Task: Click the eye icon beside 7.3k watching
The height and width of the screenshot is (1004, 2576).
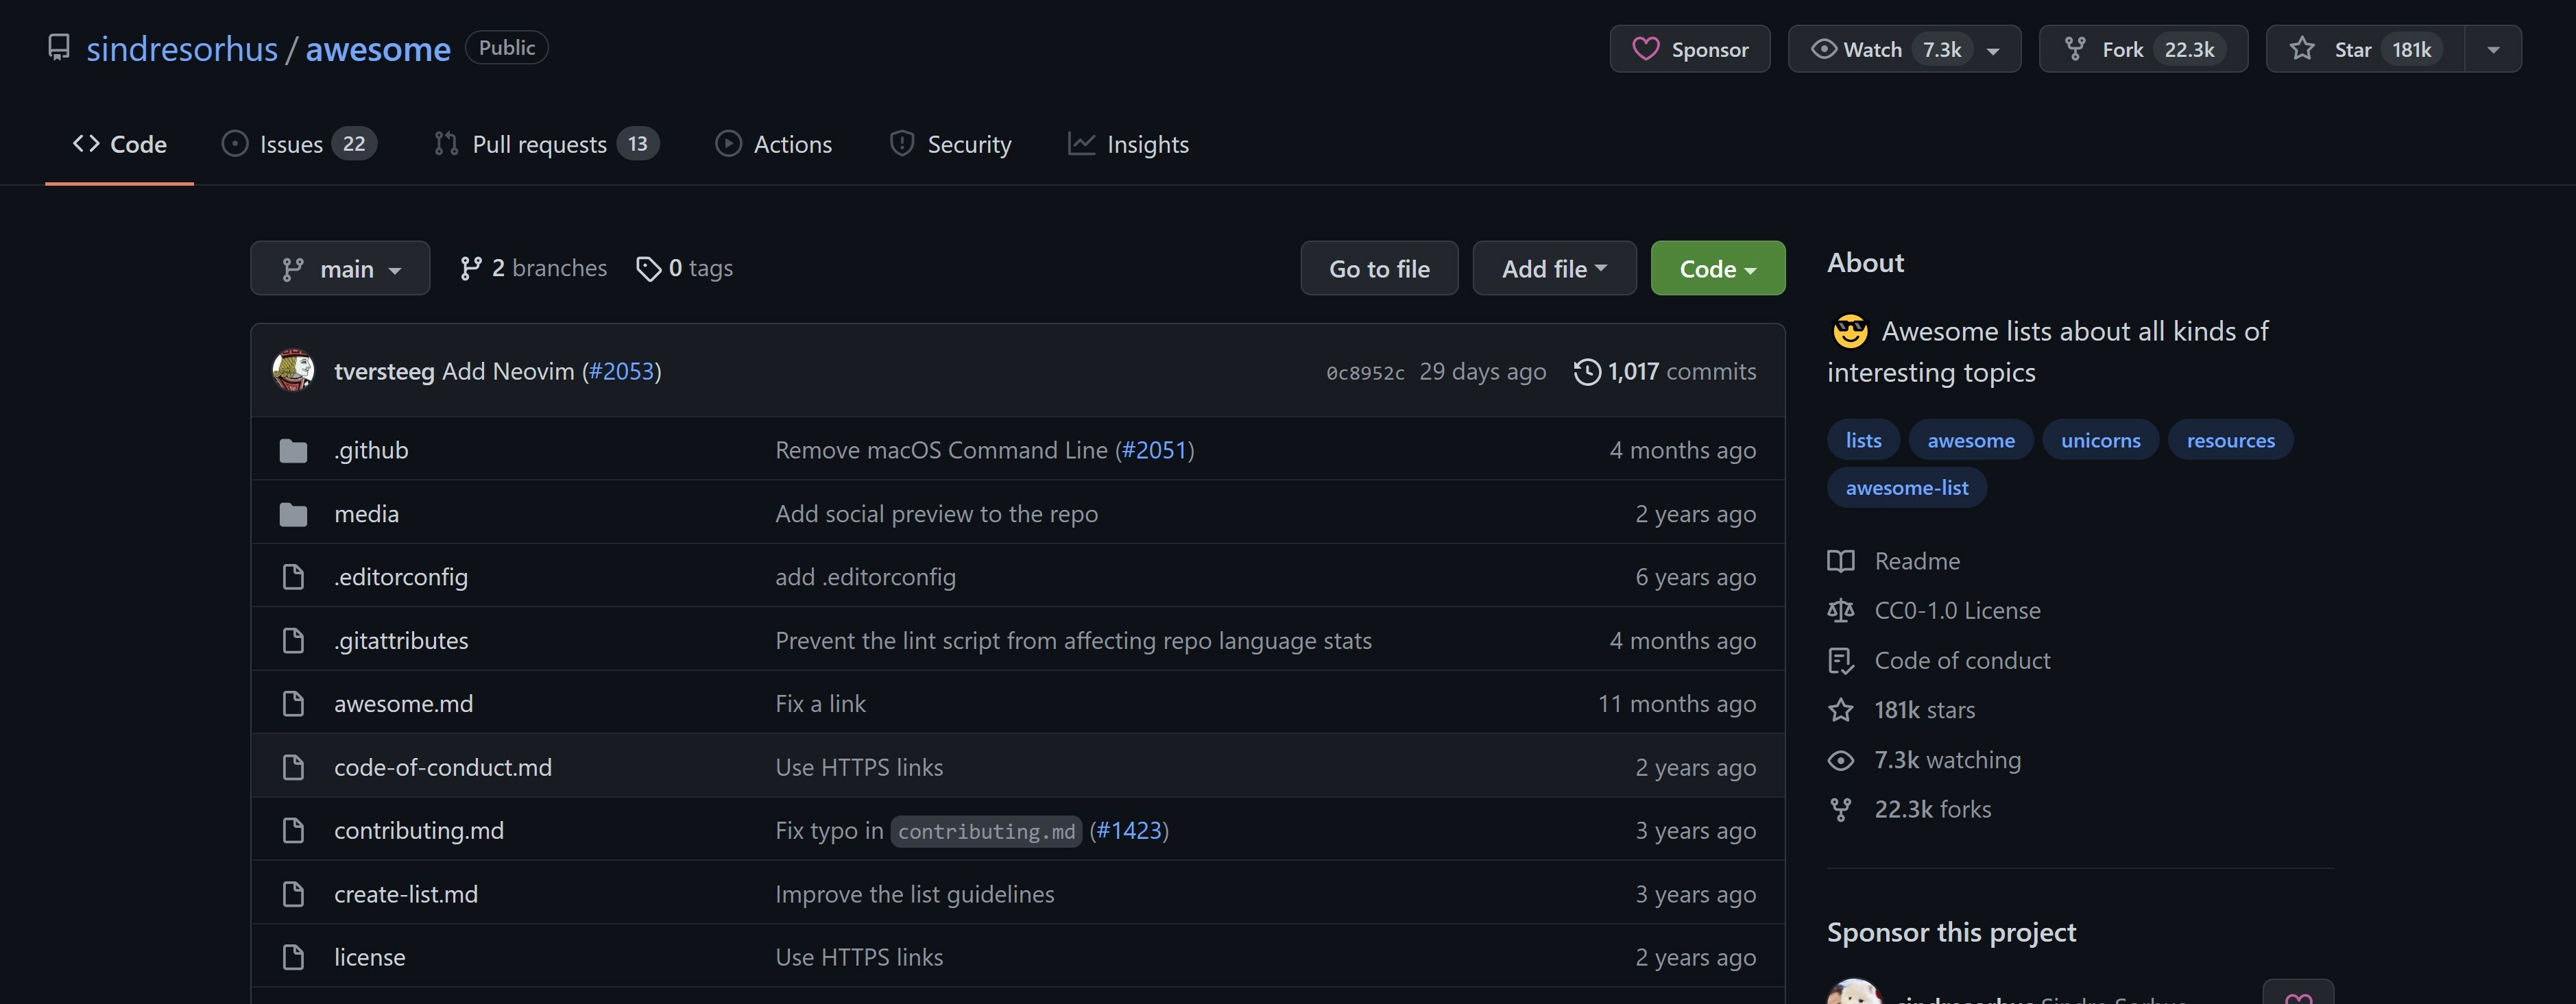Action: click(x=1840, y=760)
